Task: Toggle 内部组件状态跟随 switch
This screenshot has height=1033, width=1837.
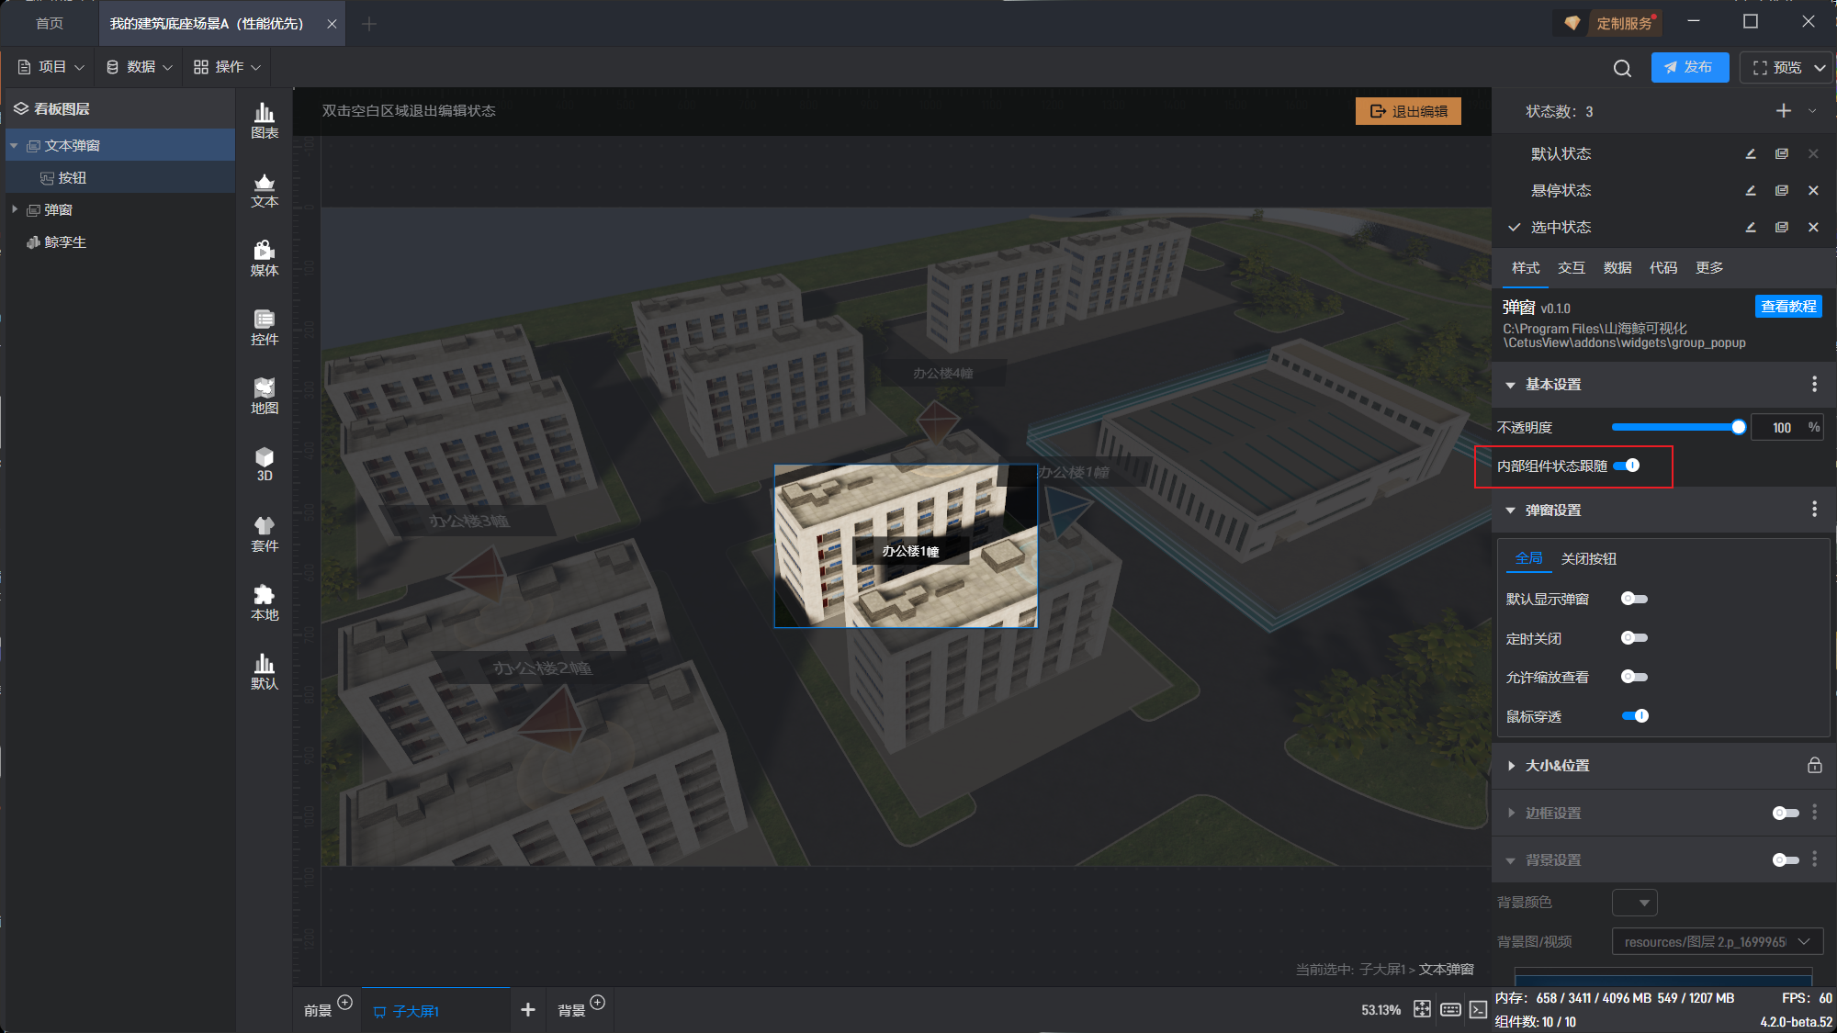Action: coord(1627,466)
